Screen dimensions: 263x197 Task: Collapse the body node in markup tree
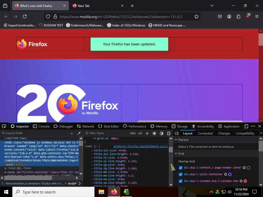(x=5, y=172)
